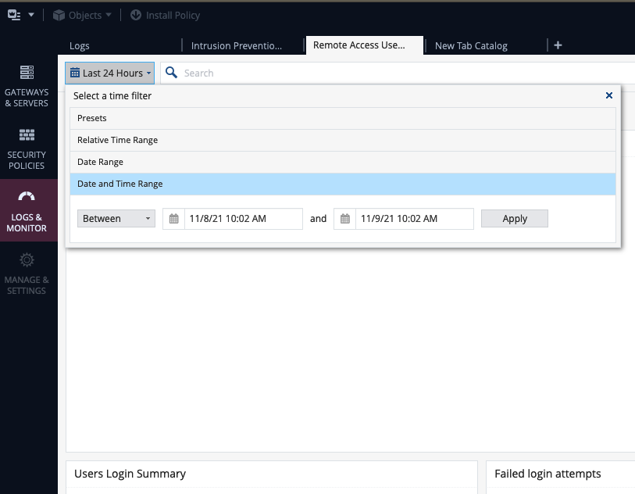This screenshot has width=635, height=494.
Task: Close the time filter popup
Action: (608, 95)
